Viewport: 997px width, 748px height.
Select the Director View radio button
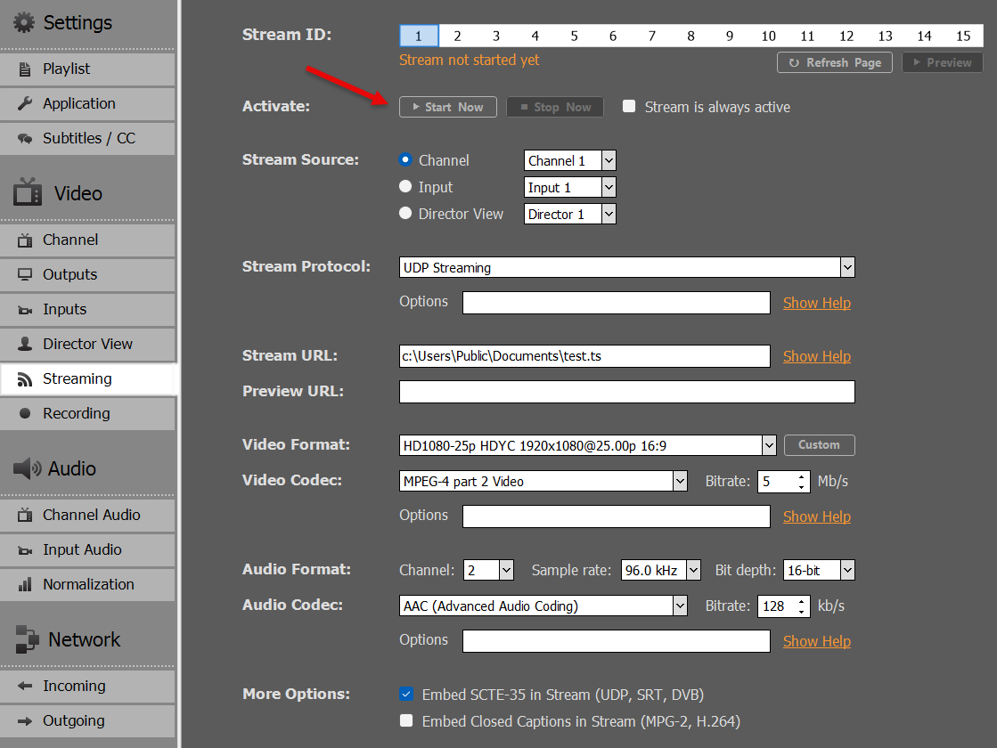click(x=405, y=214)
